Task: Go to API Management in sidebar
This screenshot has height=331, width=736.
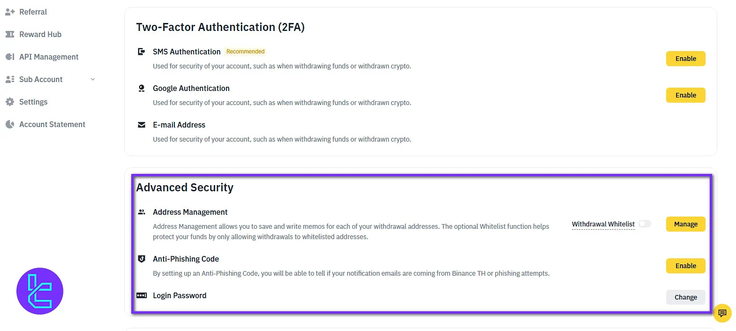Action: click(49, 57)
